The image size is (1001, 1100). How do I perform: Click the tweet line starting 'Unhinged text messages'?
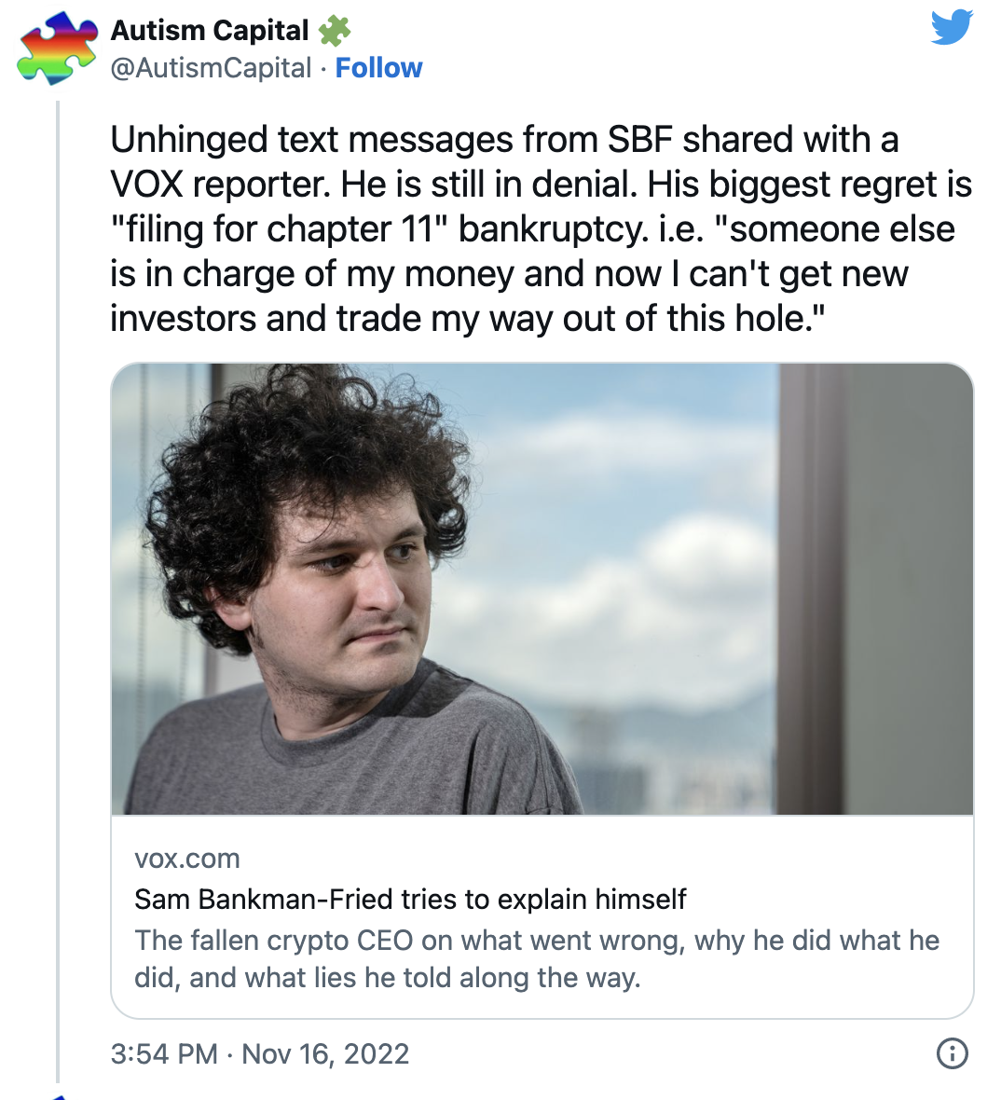pyautogui.click(x=503, y=140)
